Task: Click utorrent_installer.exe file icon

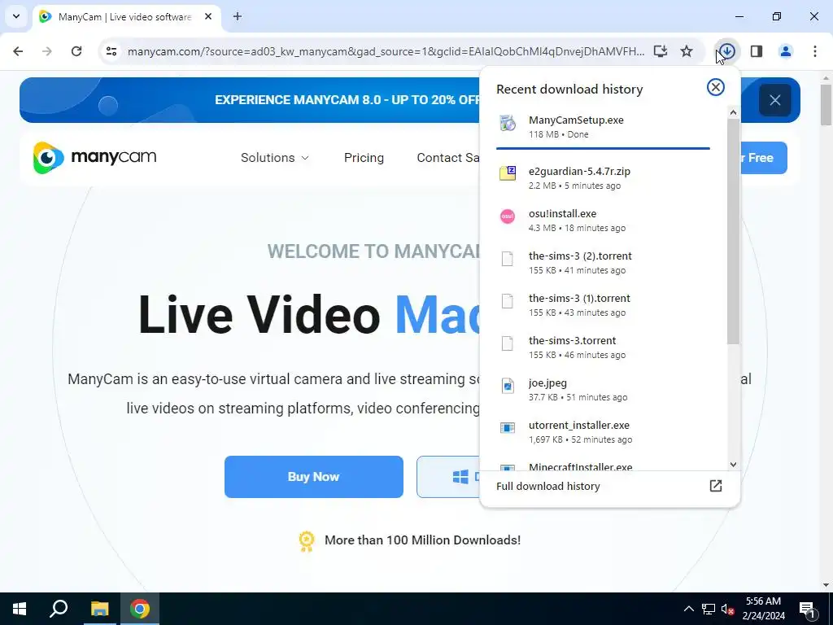Action: 508,428
